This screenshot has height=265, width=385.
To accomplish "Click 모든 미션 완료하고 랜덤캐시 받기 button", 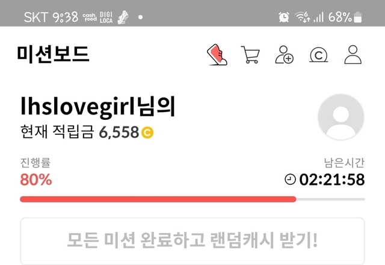I will point(192,240).
